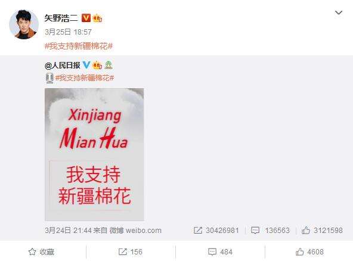This screenshot has height=261, width=353.
Task: Open the post options chevron menu
Action: [x=339, y=13]
